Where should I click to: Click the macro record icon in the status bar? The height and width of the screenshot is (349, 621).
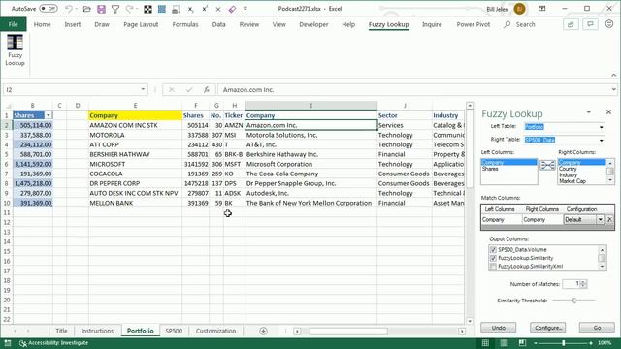[8, 343]
